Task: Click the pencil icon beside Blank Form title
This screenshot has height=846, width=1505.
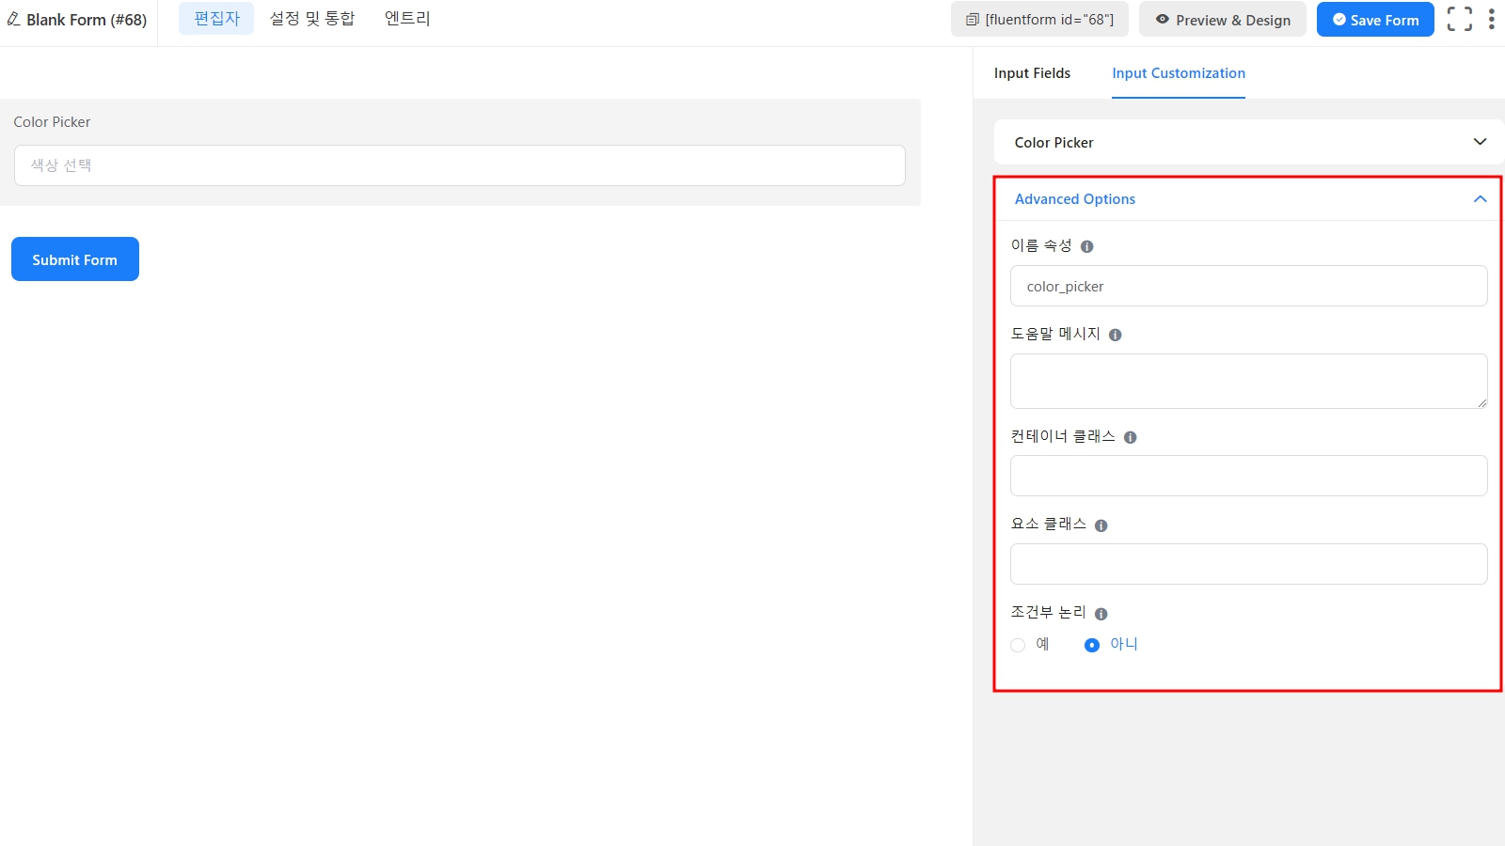Action: click(x=13, y=19)
